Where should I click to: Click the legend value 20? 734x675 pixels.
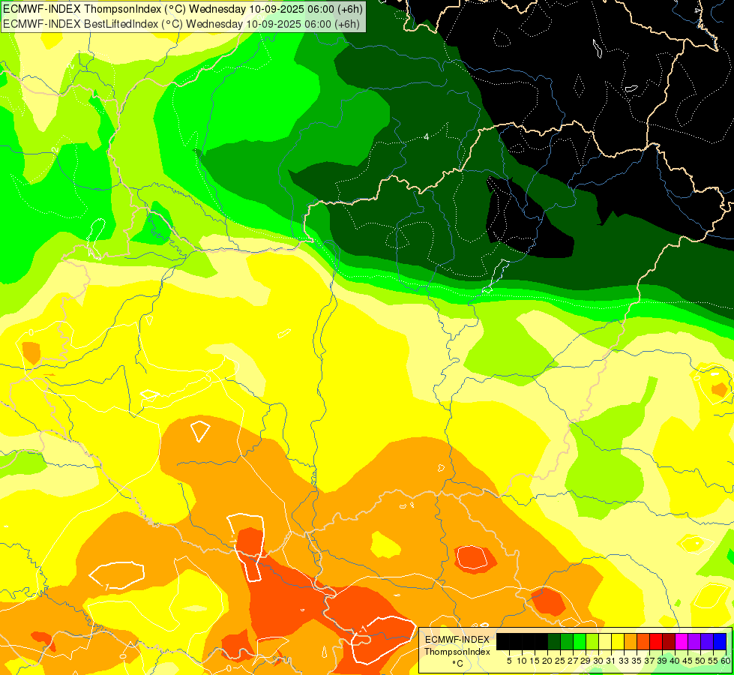click(547, 661)
